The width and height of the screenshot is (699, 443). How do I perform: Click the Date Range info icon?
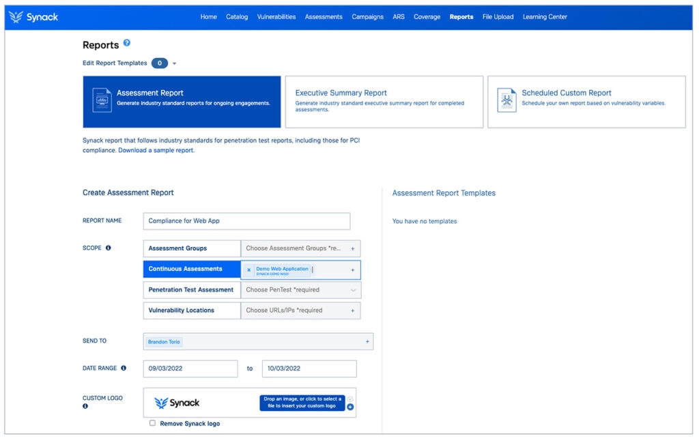pos(124,369)
